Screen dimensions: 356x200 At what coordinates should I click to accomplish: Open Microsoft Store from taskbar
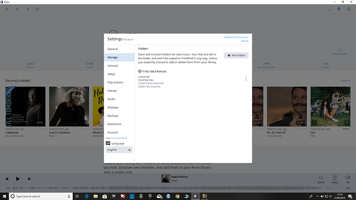(x=105, y=196)
